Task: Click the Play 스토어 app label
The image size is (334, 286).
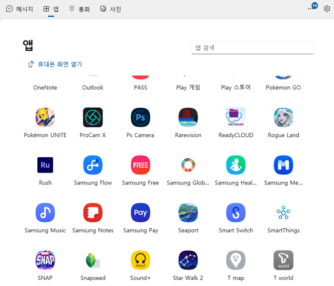Action: click(236, 87)
